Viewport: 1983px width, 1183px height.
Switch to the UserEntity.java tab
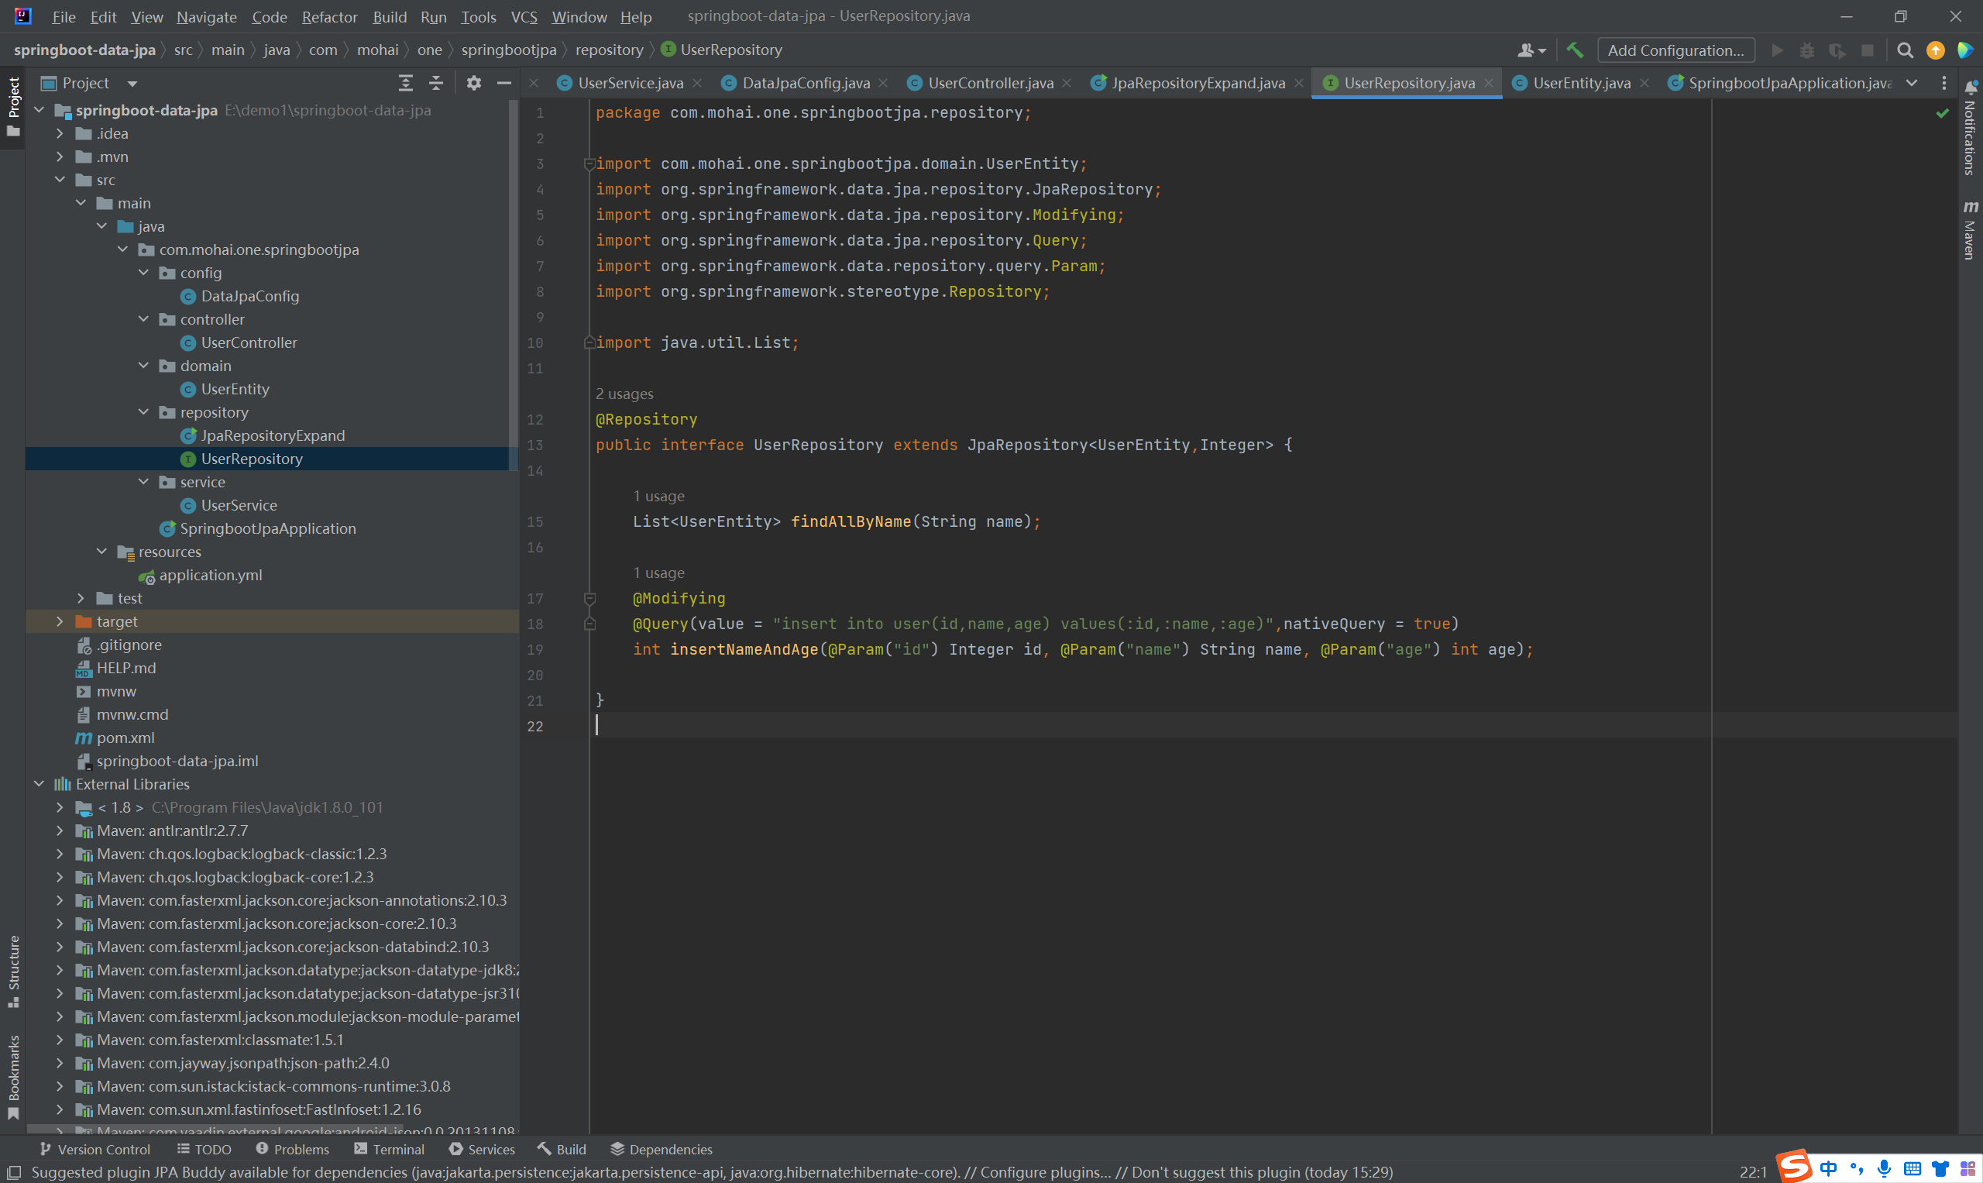tap(1581, 83)
